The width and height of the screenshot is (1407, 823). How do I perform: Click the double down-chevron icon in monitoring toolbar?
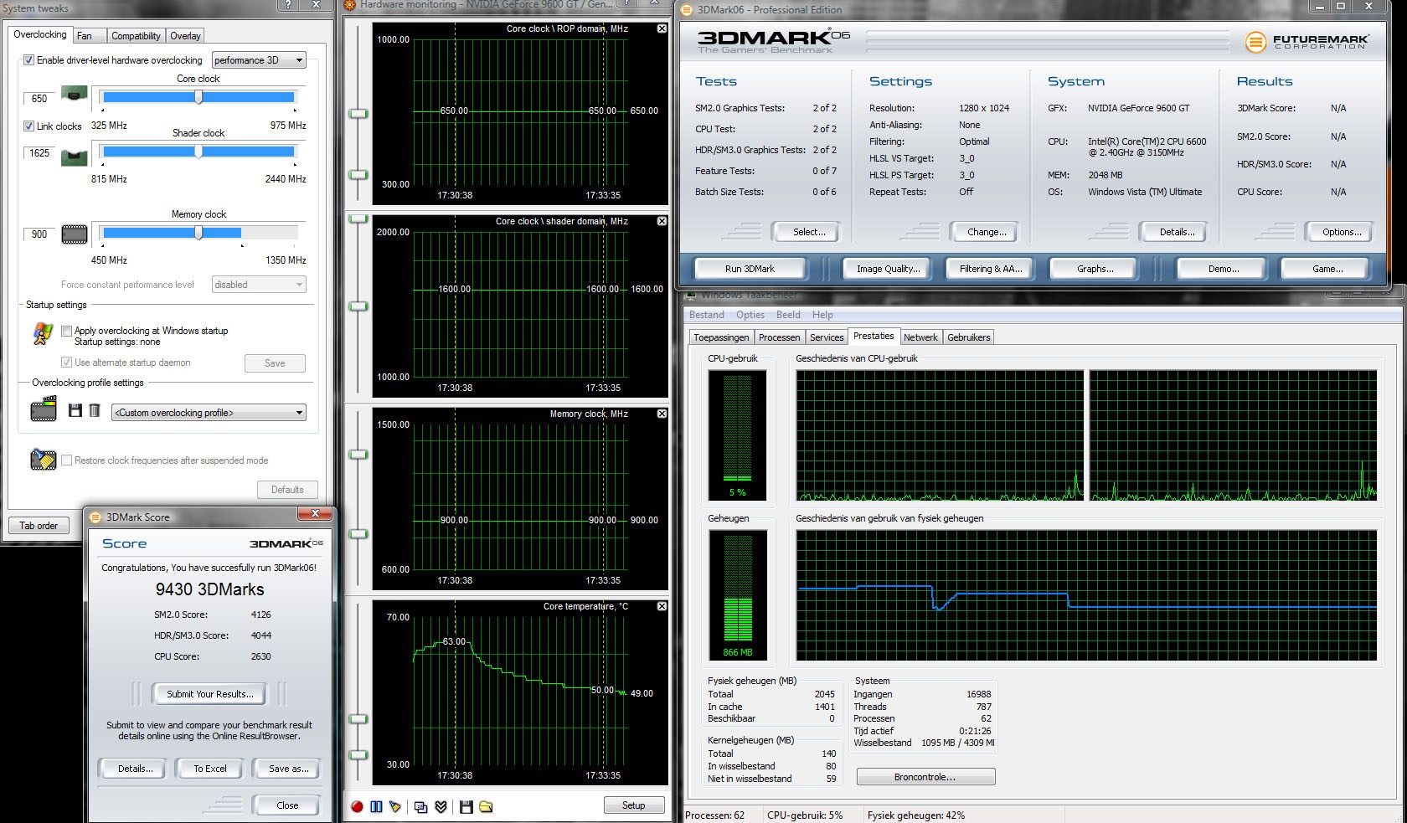[x=441, y=806]
